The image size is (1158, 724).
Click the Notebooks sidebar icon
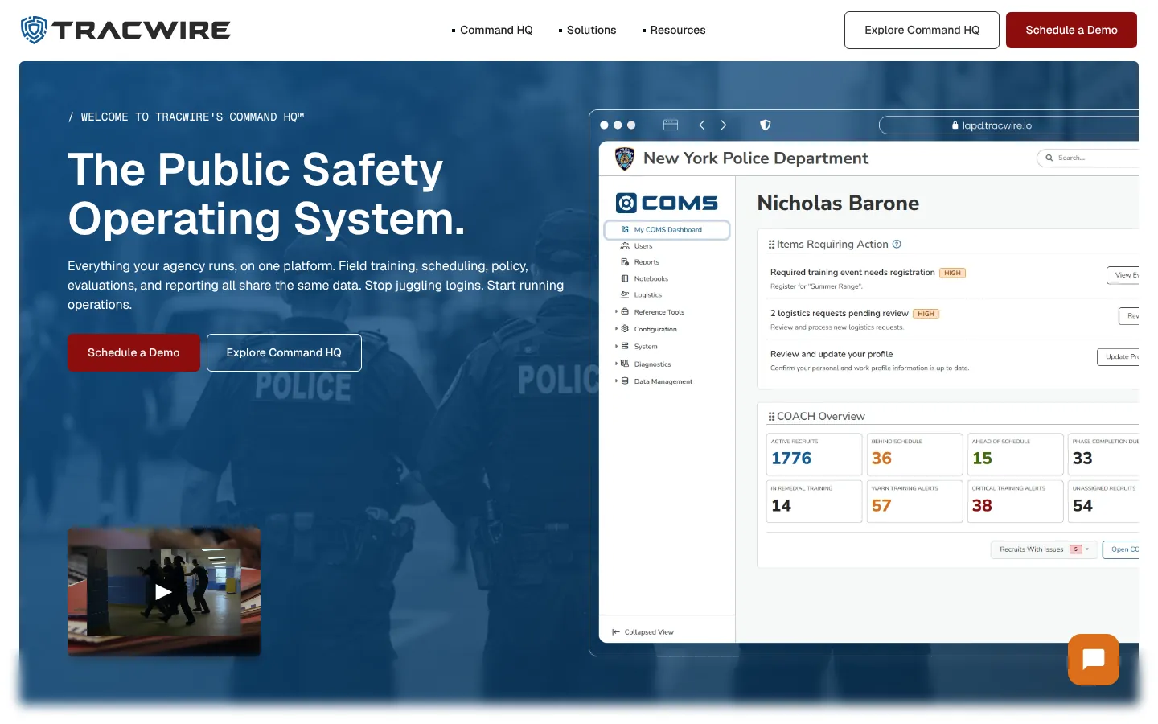pos(625,278)
